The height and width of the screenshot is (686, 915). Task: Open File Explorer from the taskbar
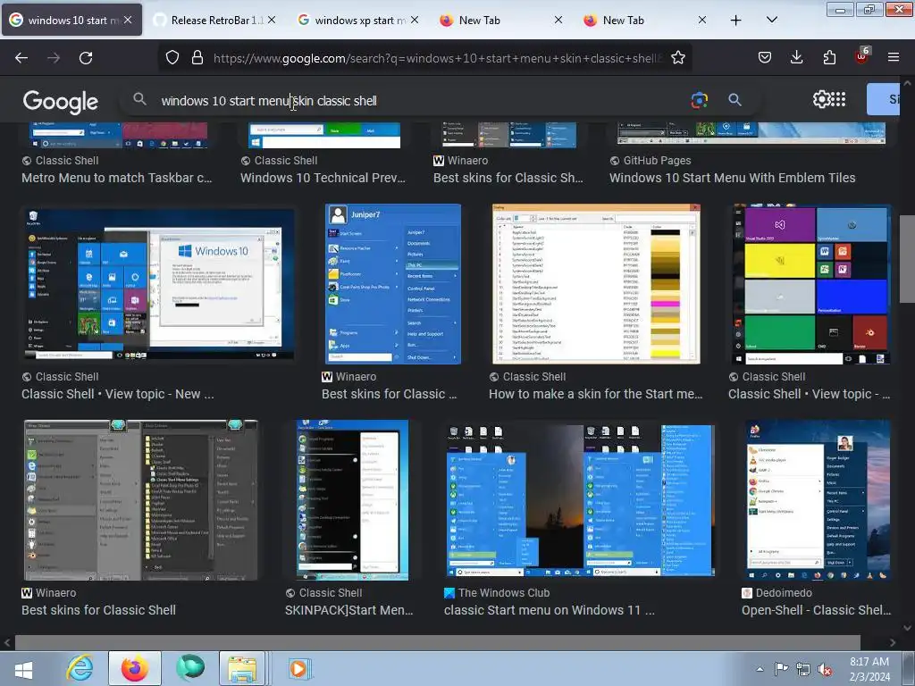(x=242, y=668)
